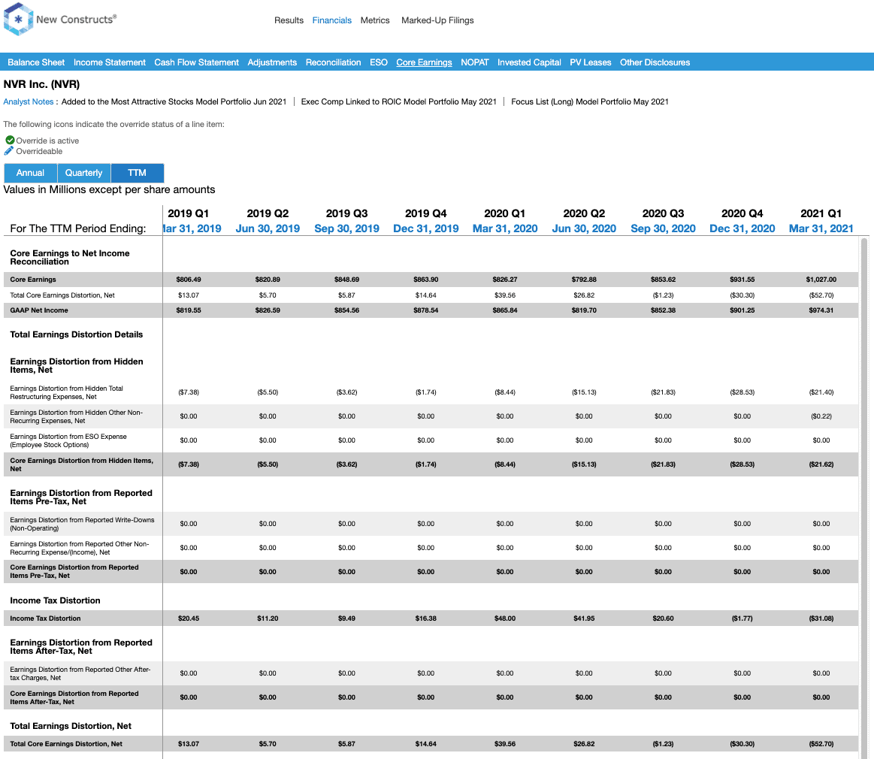Open the Mar 31, 2020 period link

point(505,228)
